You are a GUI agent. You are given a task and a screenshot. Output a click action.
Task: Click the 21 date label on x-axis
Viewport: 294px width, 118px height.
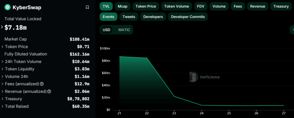tap(119, 113)
